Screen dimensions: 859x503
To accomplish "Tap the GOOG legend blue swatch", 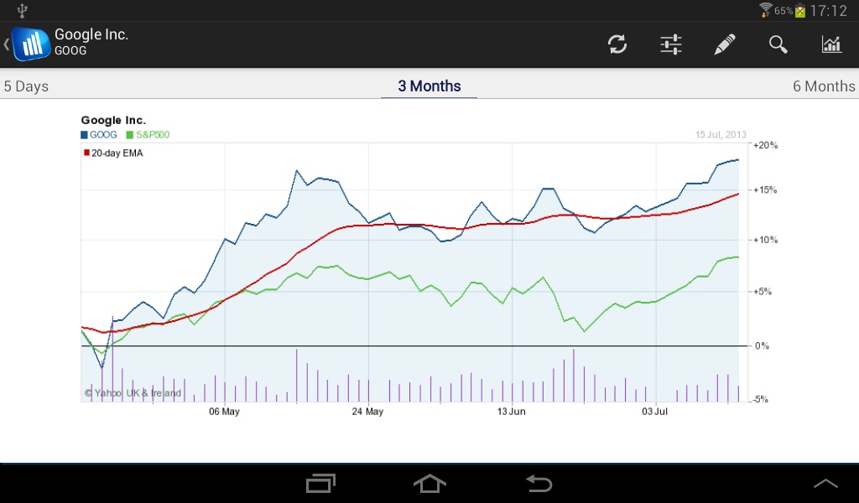I will tap(85, 135).
